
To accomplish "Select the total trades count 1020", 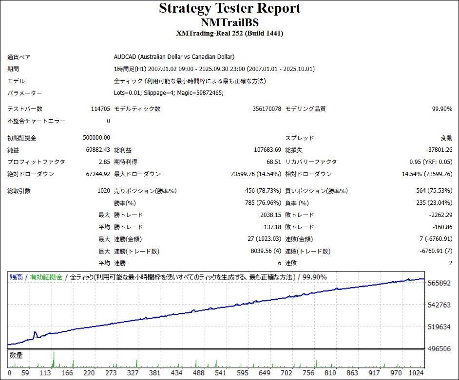I will coord(103,191).
